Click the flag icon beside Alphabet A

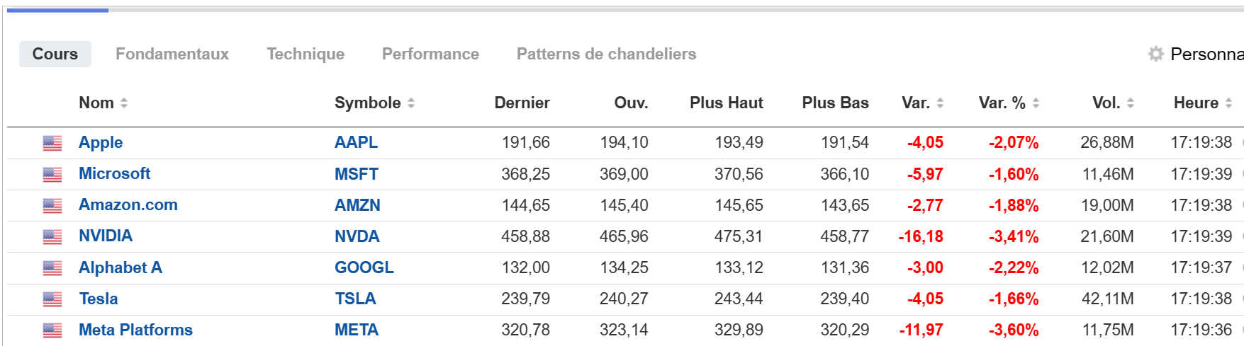[x=52, y=267]
